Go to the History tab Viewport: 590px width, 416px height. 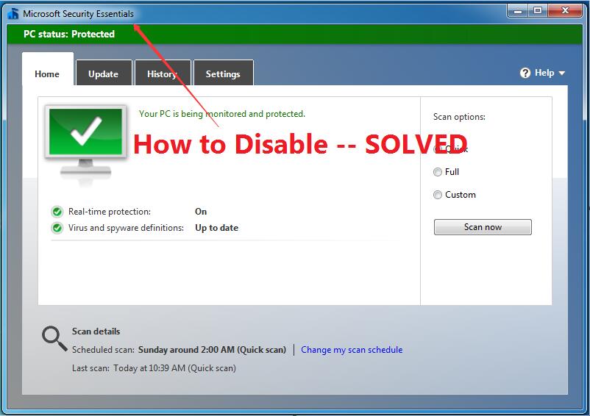162,73
